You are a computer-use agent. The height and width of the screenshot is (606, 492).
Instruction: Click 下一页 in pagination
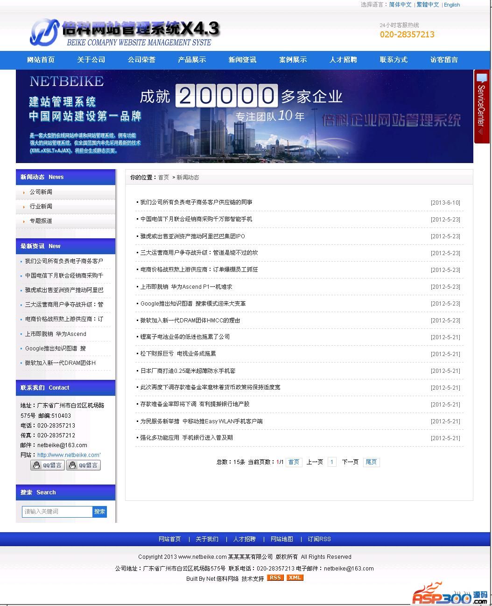(x=350, y=462)
